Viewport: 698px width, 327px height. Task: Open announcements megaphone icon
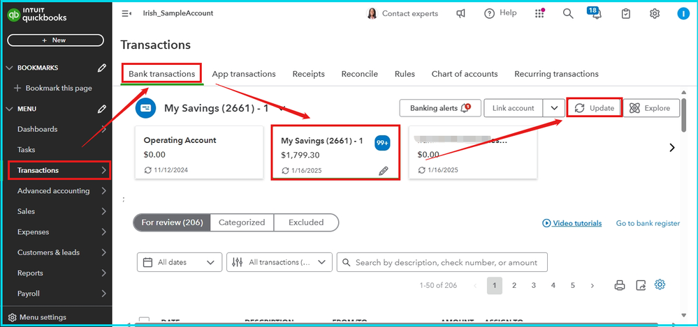click(460, 14)
